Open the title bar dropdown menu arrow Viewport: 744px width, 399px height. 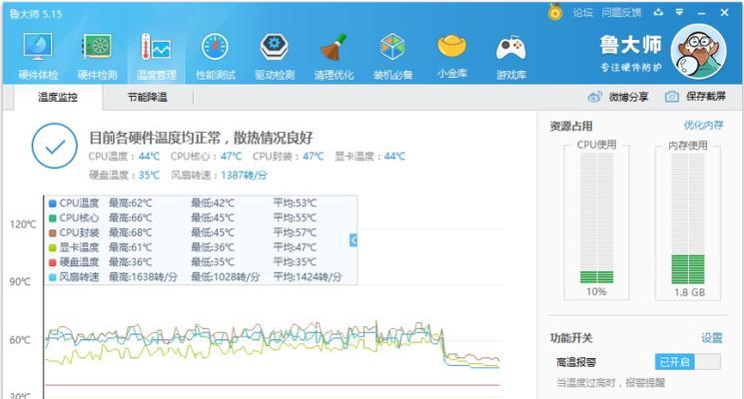pos(679,12)
